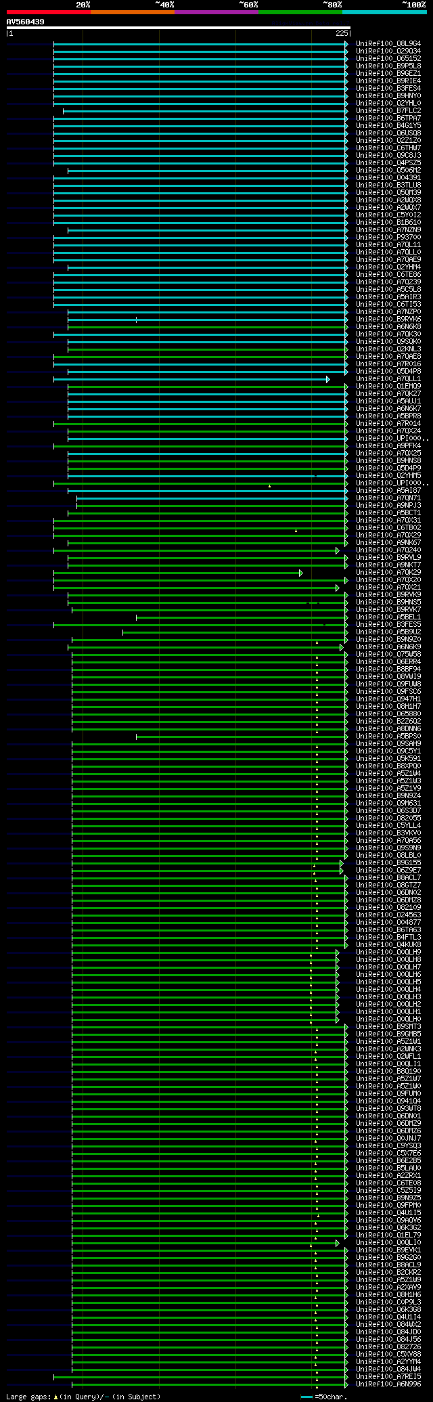
Task: Open the UniRef100_O65880 hit label
Action: coord(388,714)
